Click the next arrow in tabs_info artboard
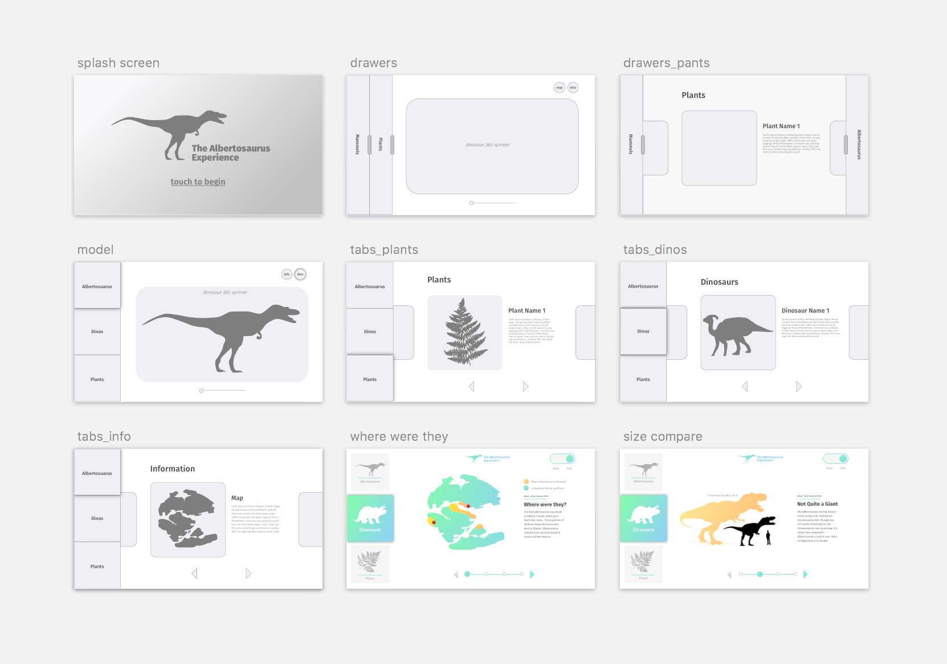 pyautogui.click(x=248, y=573)
